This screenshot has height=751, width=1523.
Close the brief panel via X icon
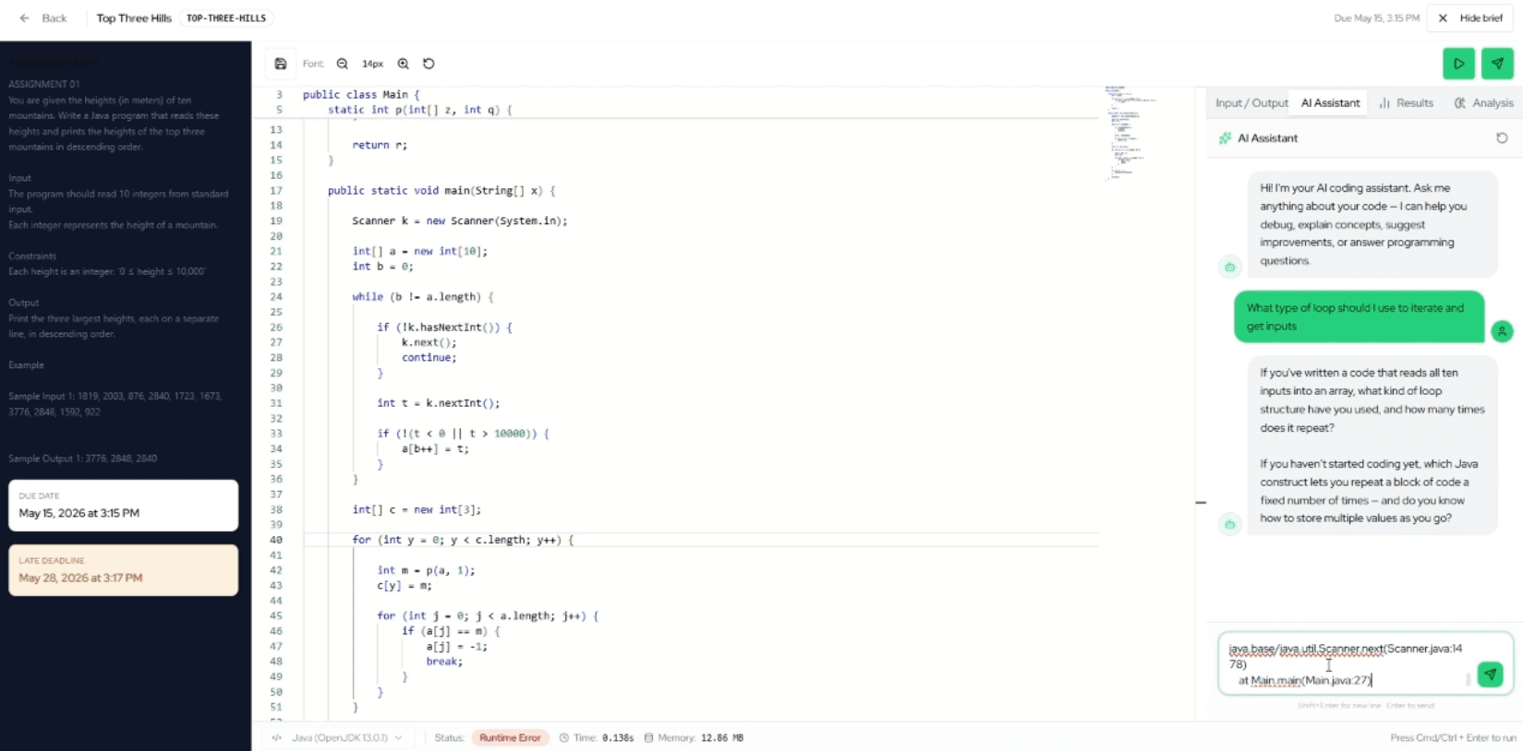click(1443, 18)
